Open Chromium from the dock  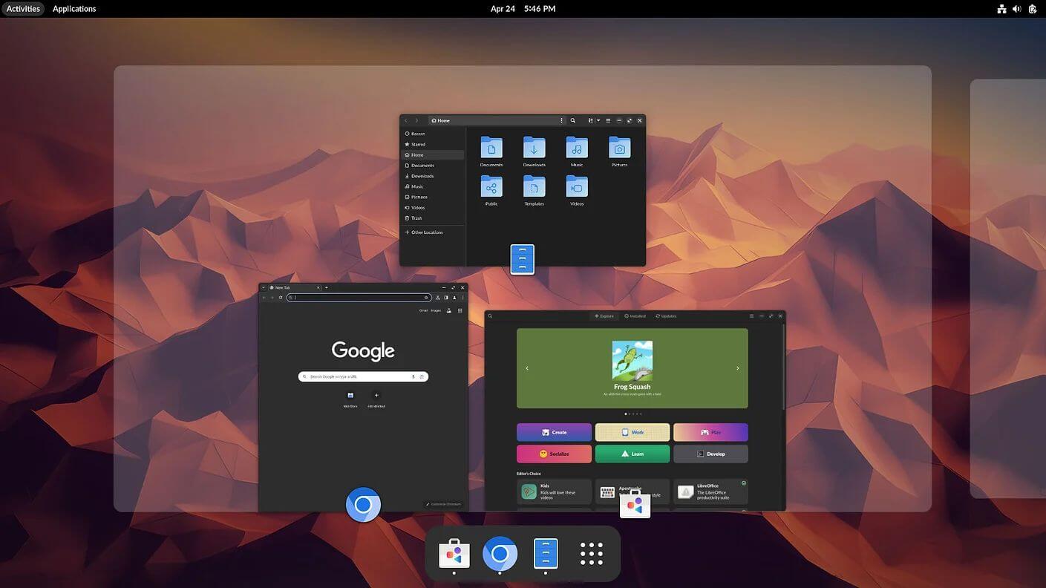(500, 553)
